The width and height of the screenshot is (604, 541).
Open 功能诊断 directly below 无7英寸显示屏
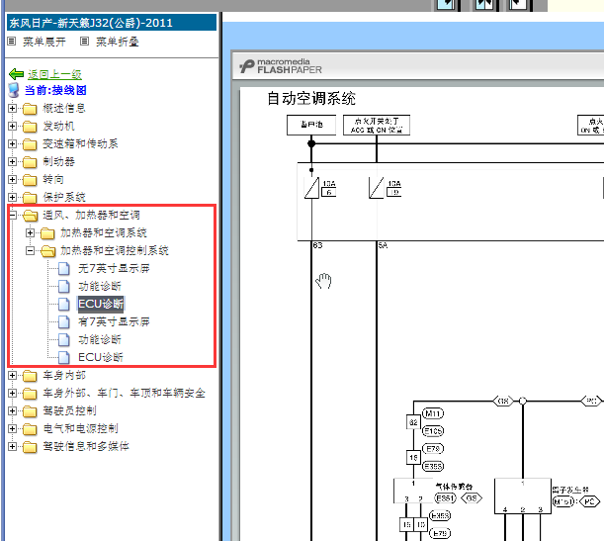[100, 286]
